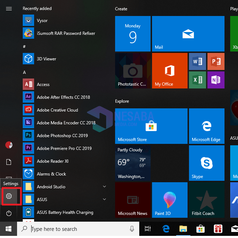Click the user account avatar

[9, 145]
